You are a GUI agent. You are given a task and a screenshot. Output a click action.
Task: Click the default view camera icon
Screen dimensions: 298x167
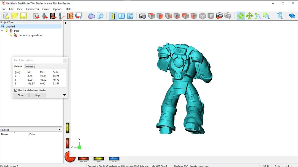coord(143,16)
